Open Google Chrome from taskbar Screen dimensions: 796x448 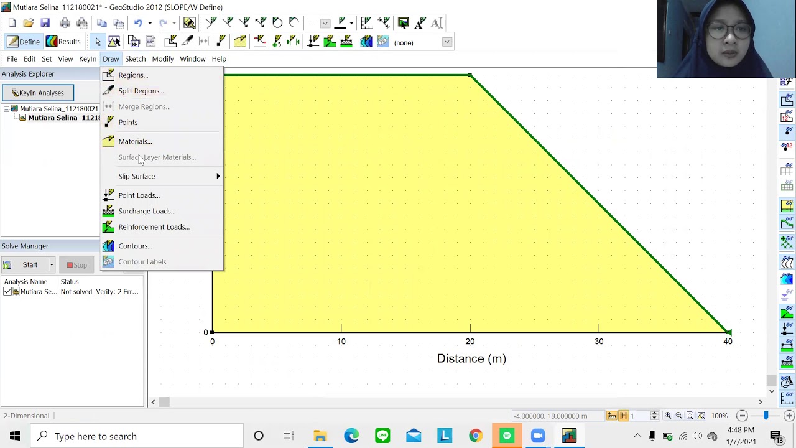pyautogui.click(x=476, y=436)
